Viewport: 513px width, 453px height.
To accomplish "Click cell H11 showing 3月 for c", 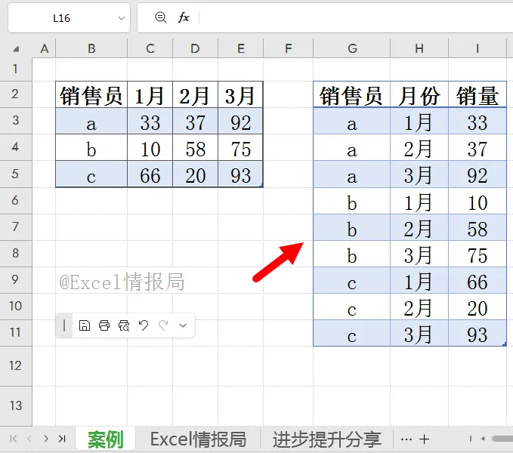I will 419,334.
